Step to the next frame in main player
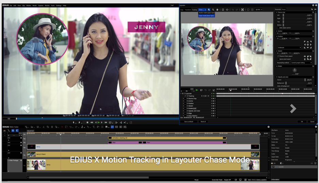 [x=102, y=122]
